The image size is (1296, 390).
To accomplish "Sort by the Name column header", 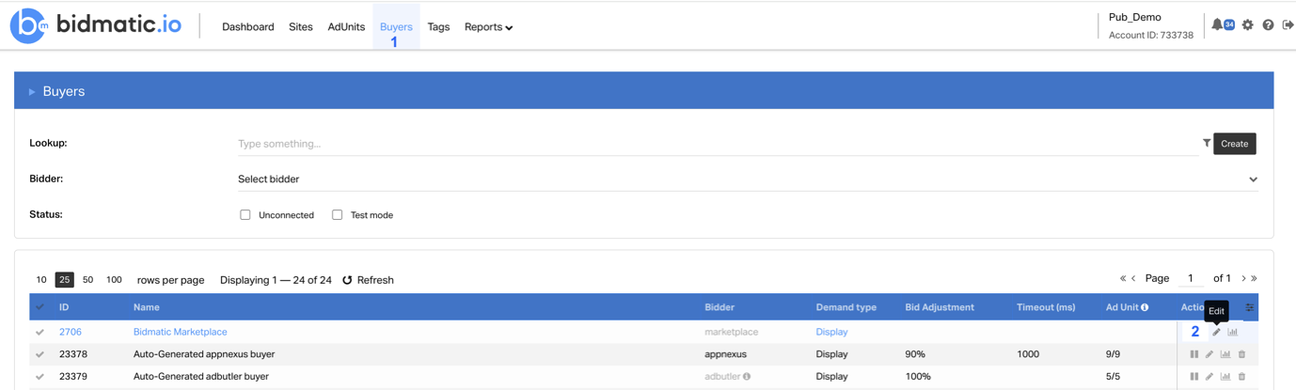I will pyautogui.click(x=147, y=307).
